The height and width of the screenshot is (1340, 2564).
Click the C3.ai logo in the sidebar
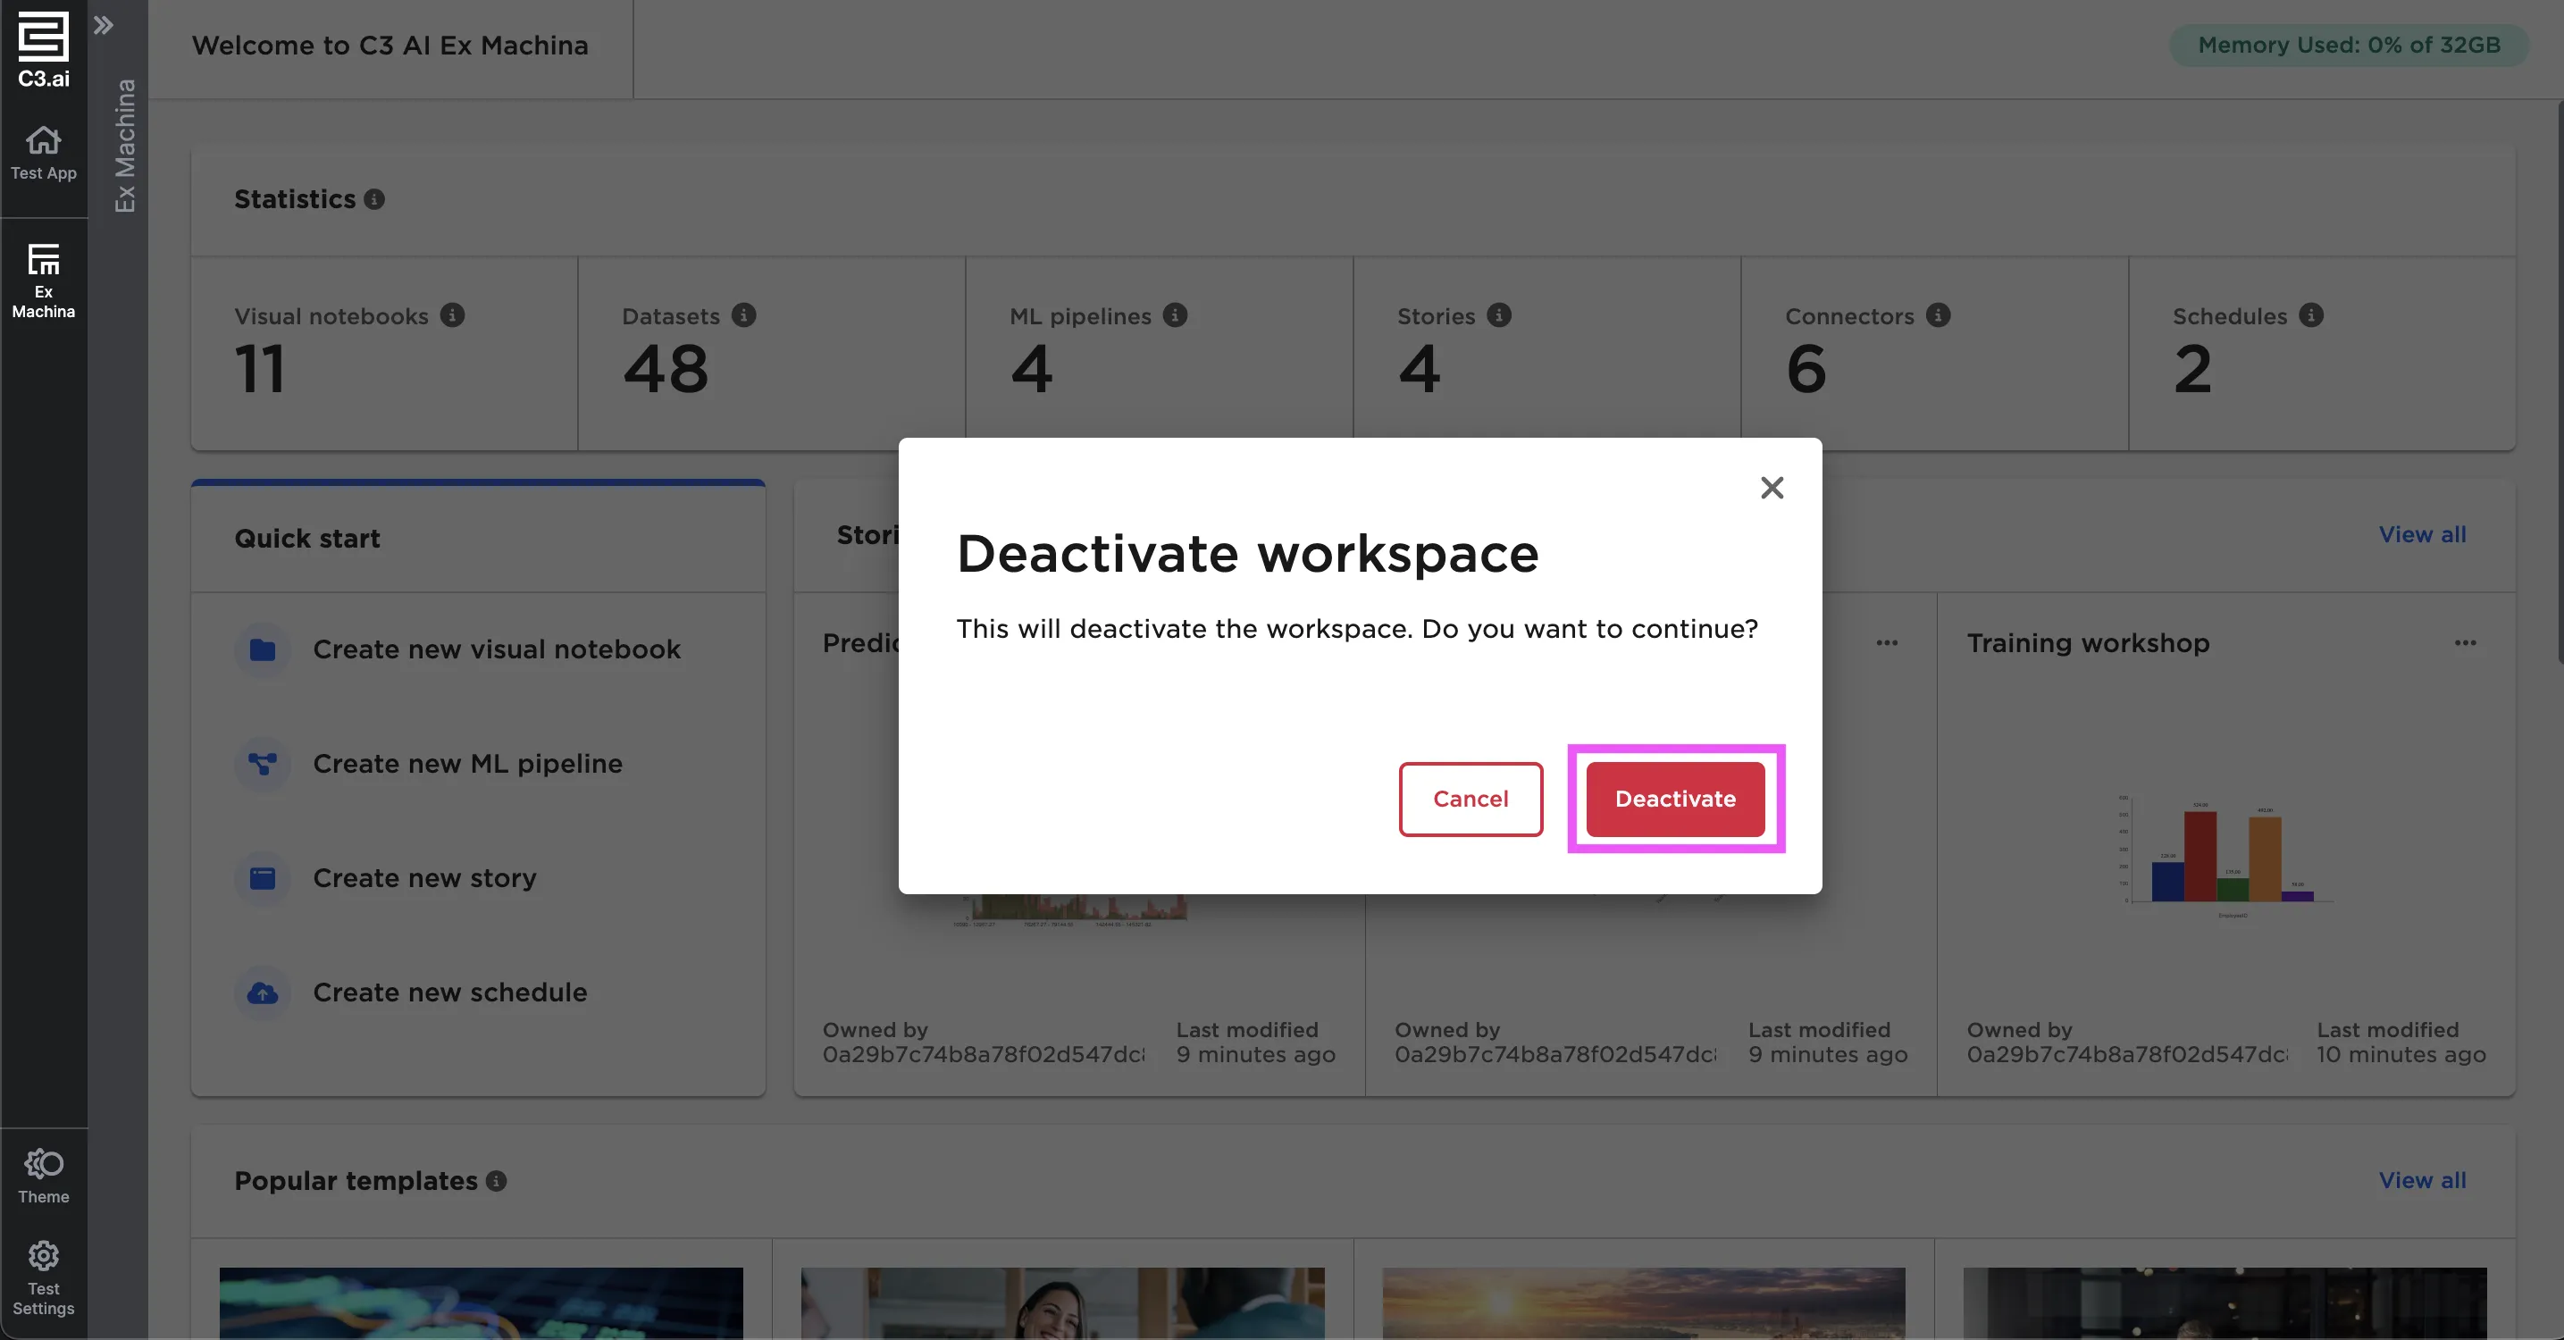coord(42,47)
